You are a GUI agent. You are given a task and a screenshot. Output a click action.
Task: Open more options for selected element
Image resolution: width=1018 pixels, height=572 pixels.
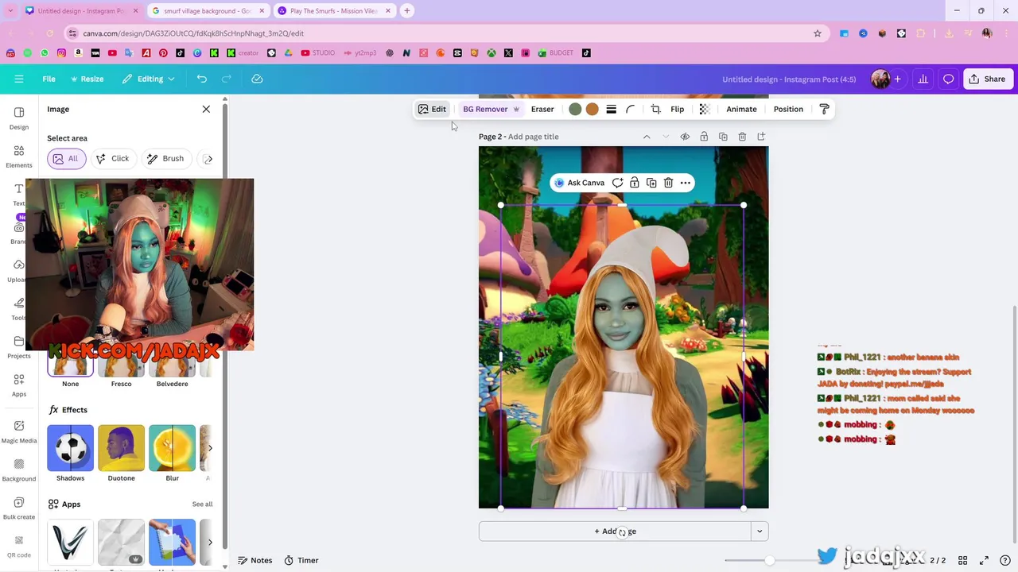pyautogui.click(x=685, y=183)
